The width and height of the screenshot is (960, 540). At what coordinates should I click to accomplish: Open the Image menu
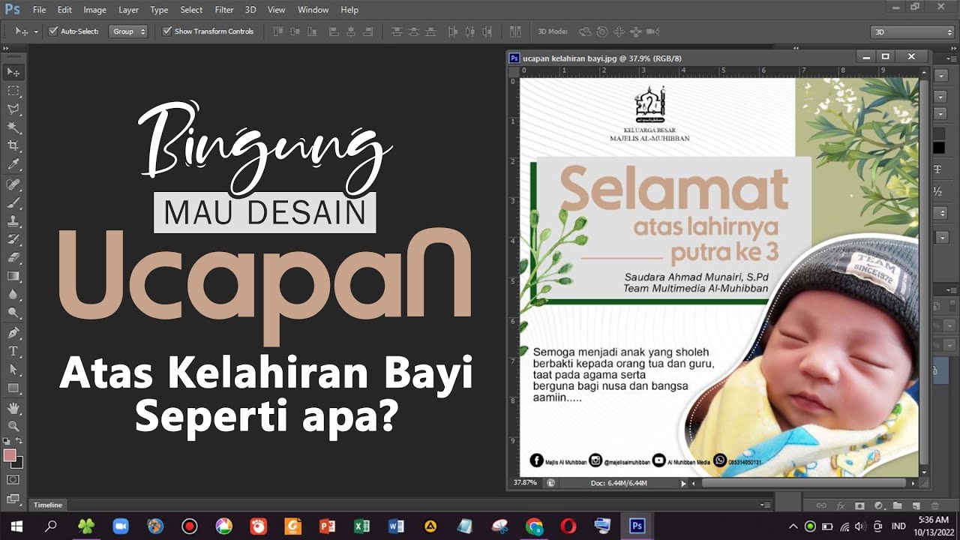[94, 10]
